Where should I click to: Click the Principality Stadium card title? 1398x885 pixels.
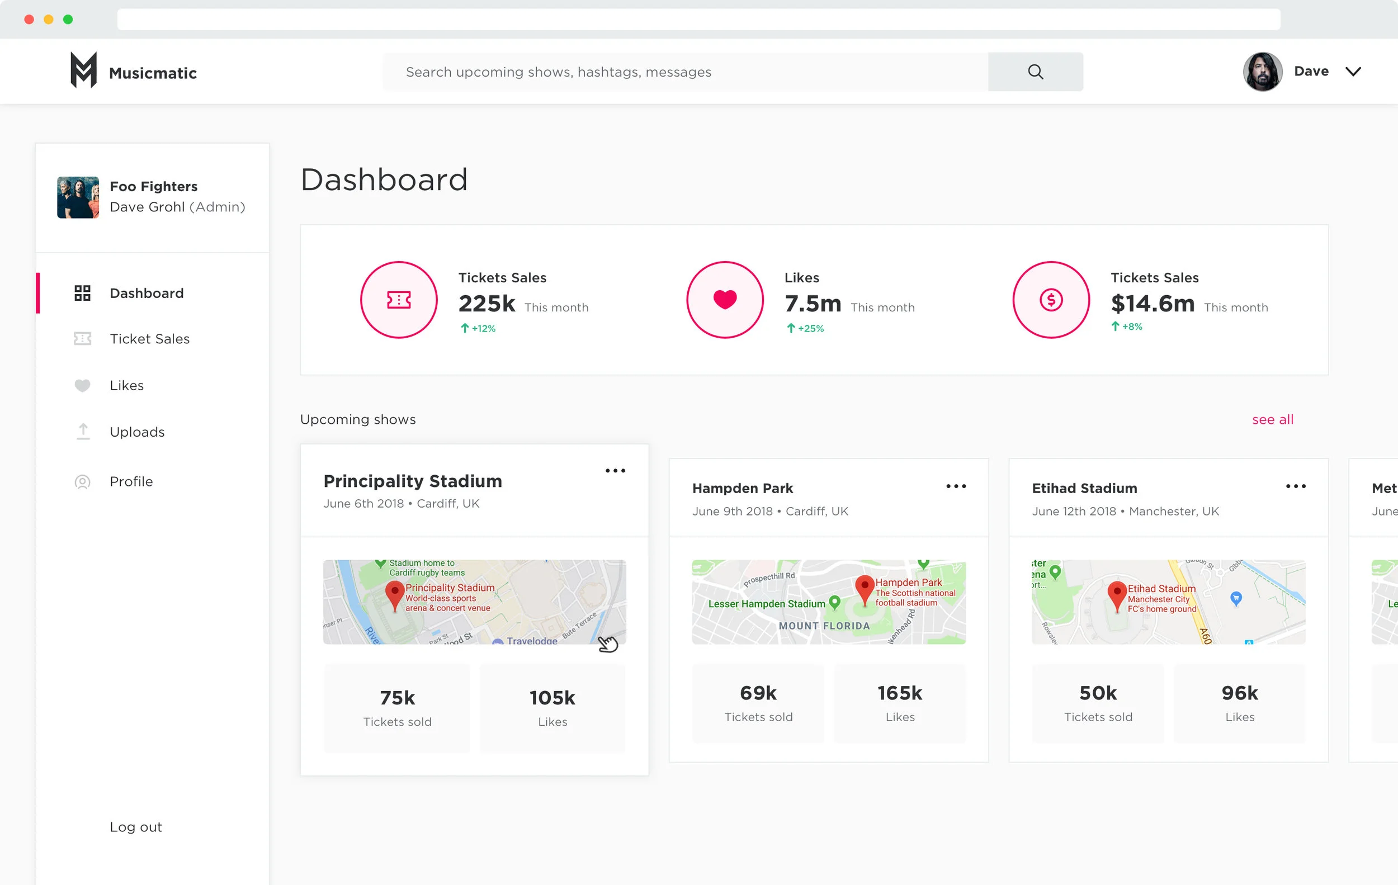[x=413, y=481]
